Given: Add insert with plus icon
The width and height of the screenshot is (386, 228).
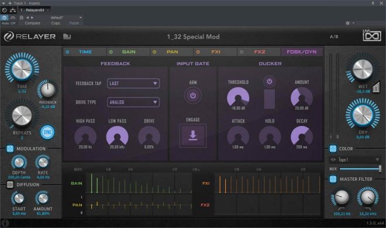Looking at the screenshot, I should [x=10, y=3].
